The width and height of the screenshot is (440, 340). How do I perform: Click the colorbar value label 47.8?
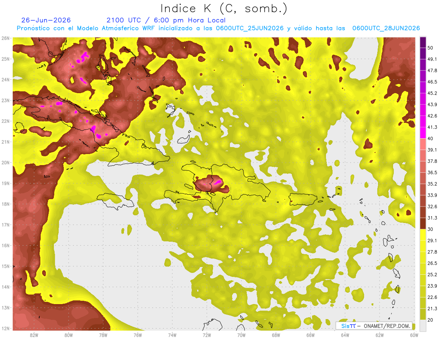point(432,70)
